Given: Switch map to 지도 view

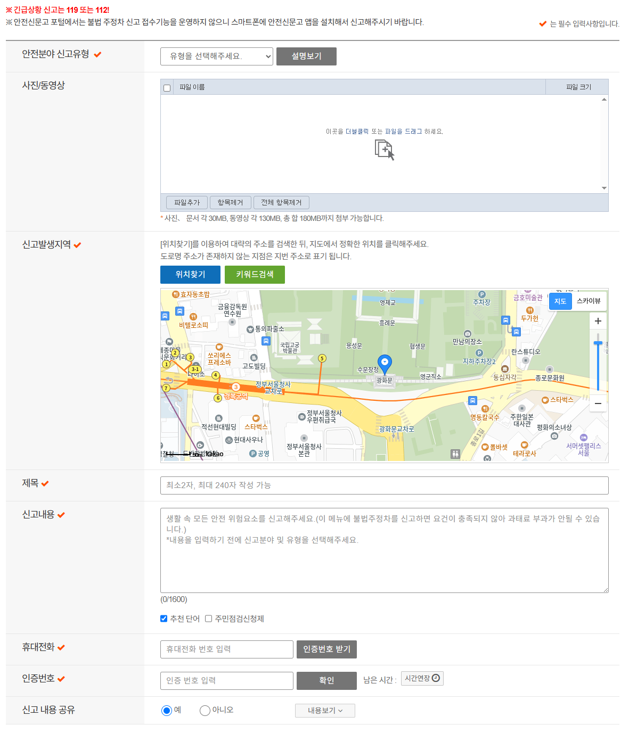Looking at the screenshot, I should click(560, 301).
